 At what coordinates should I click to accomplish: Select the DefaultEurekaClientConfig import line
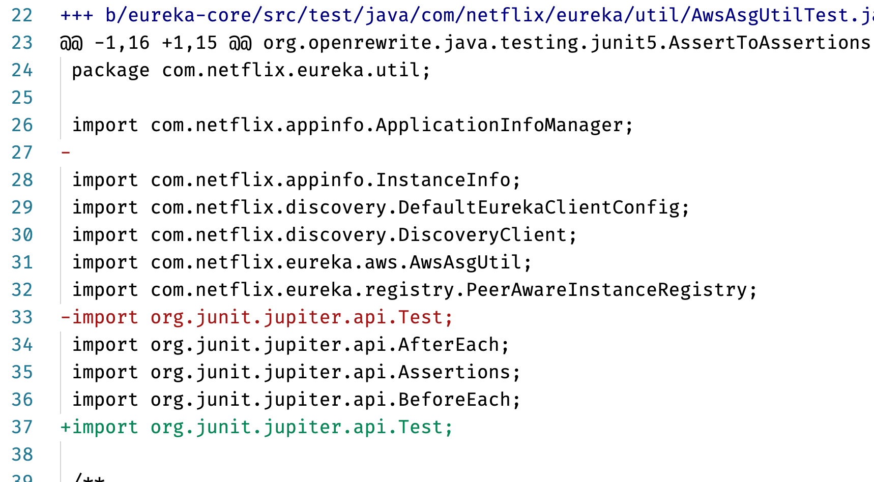[379, 207]
